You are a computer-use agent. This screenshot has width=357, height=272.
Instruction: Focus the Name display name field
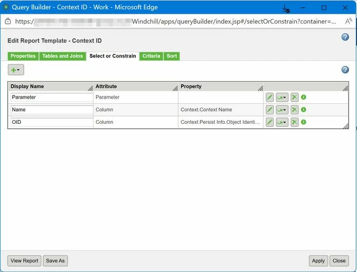coord(52,110)
